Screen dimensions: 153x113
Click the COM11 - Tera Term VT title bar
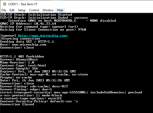pyautogui.click(x=75, y=4)
